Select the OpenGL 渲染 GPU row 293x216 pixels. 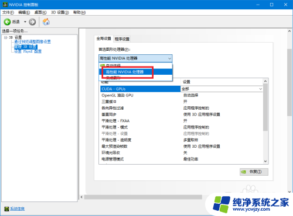click(181, 95)
